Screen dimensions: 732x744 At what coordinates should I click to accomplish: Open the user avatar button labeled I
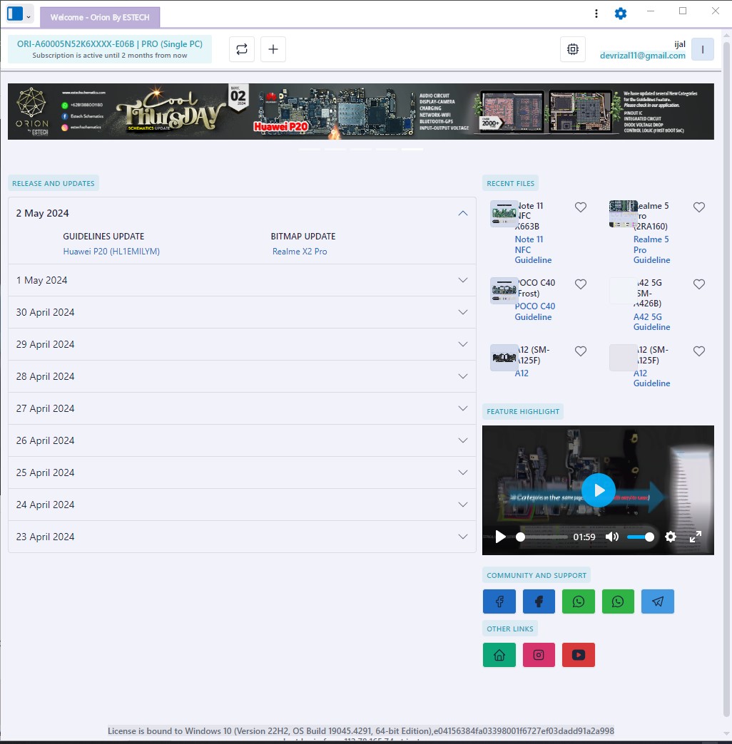pyautogui.click(x=703, y=49)
